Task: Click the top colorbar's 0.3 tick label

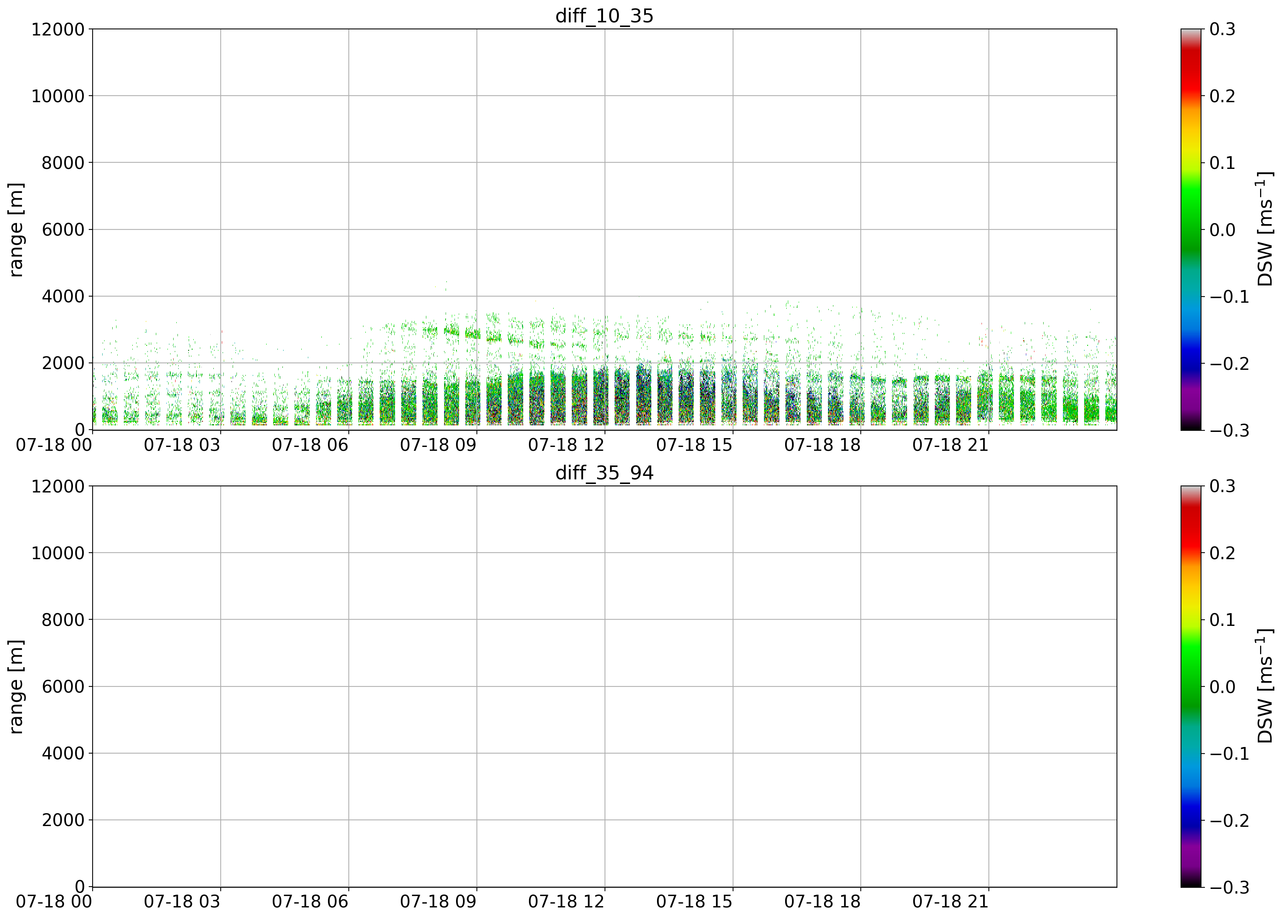Action: point(1222,29)
